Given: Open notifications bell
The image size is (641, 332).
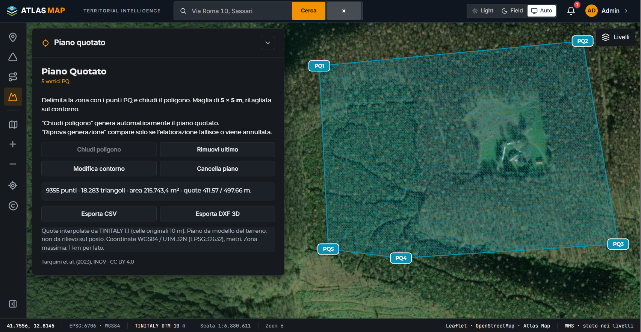Looking at the screenshot, I should coord(571,11).
